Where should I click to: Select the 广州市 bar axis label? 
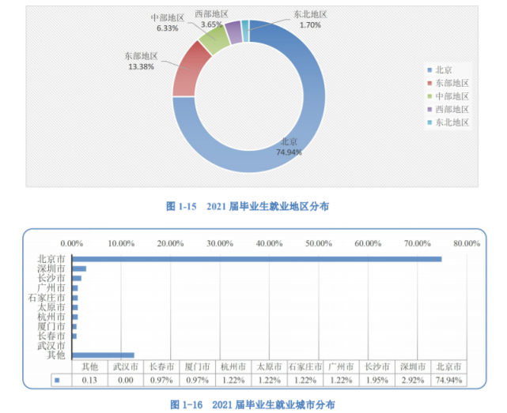coord(51,288)
